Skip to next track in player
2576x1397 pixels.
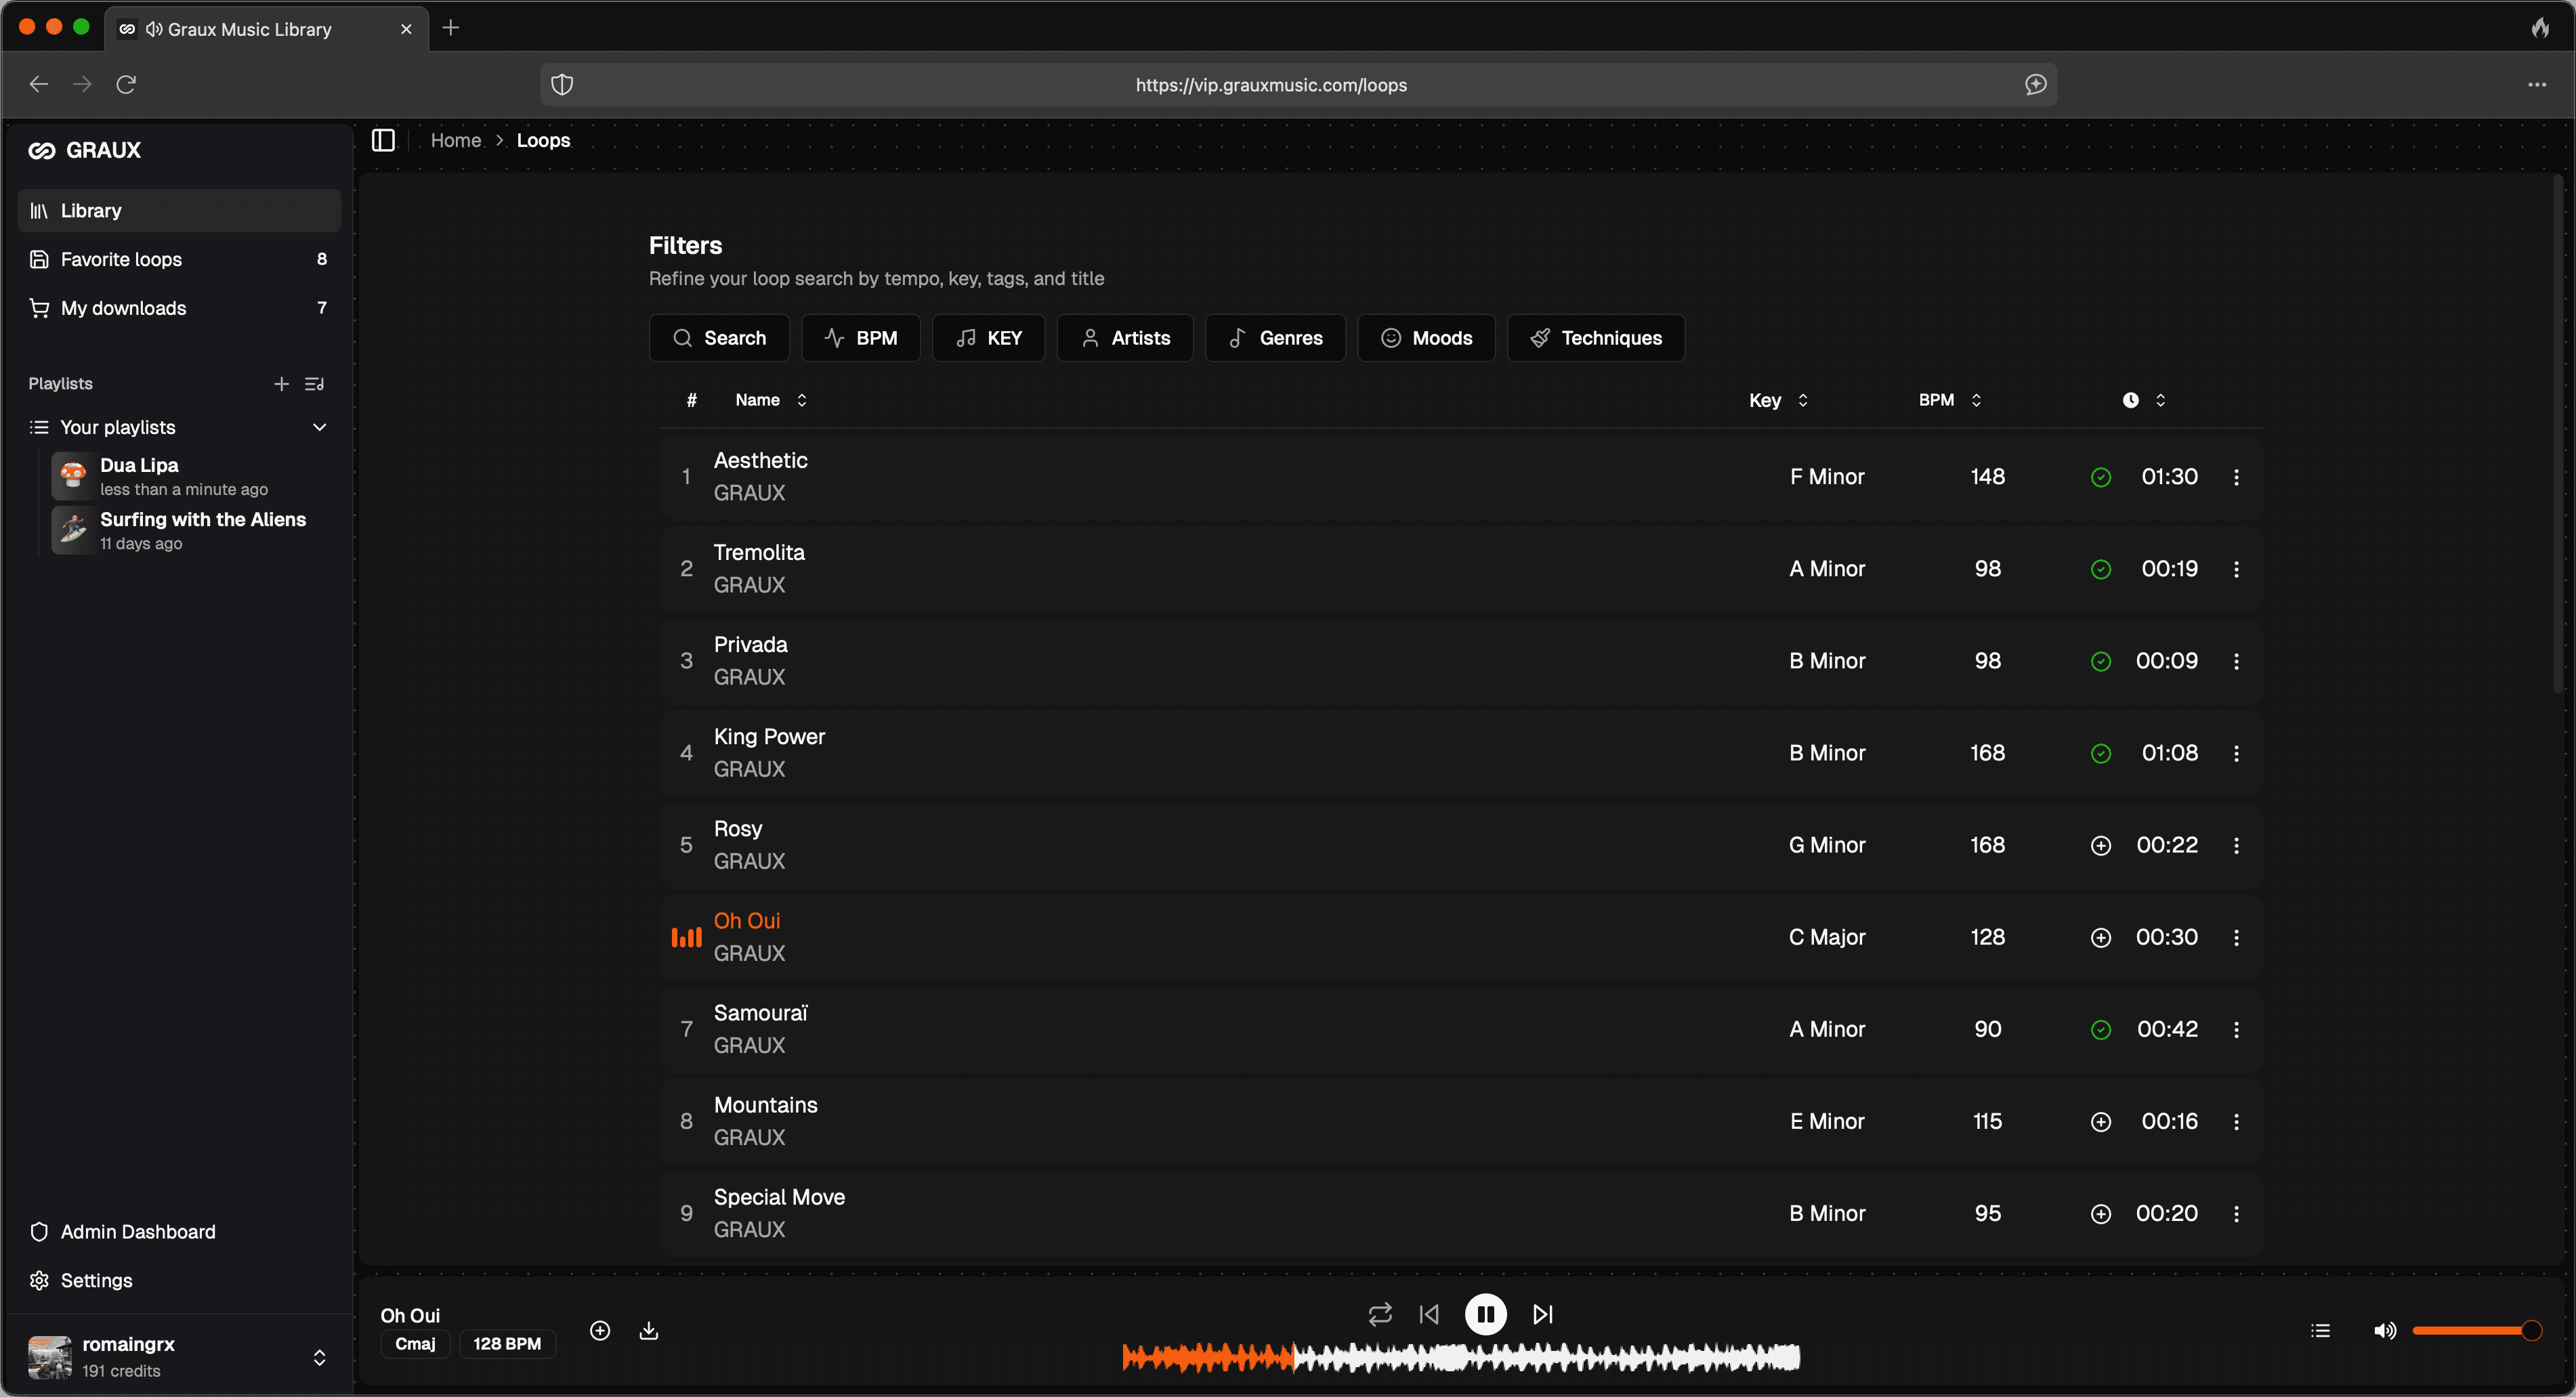[x=1543, y=1314]
